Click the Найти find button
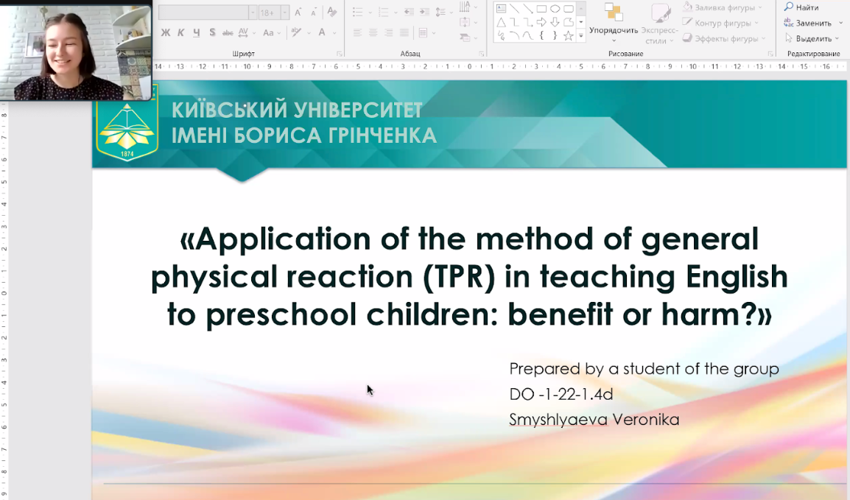 (x=801, y=7)
